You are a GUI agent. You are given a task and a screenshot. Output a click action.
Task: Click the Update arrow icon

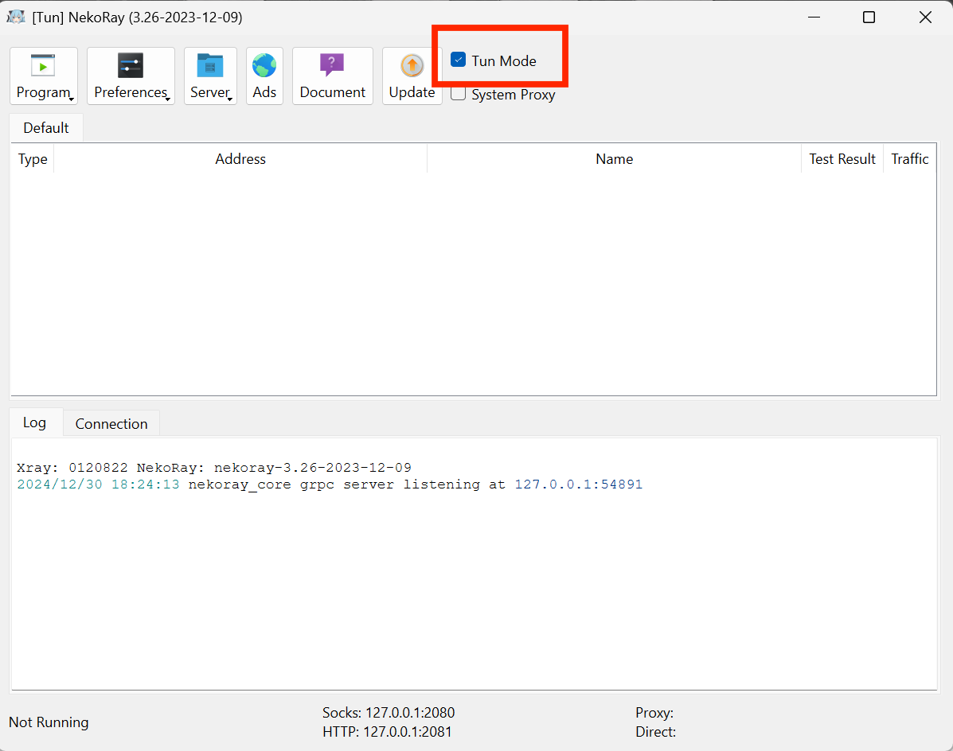pyautogui.click(x=412, y=65)
